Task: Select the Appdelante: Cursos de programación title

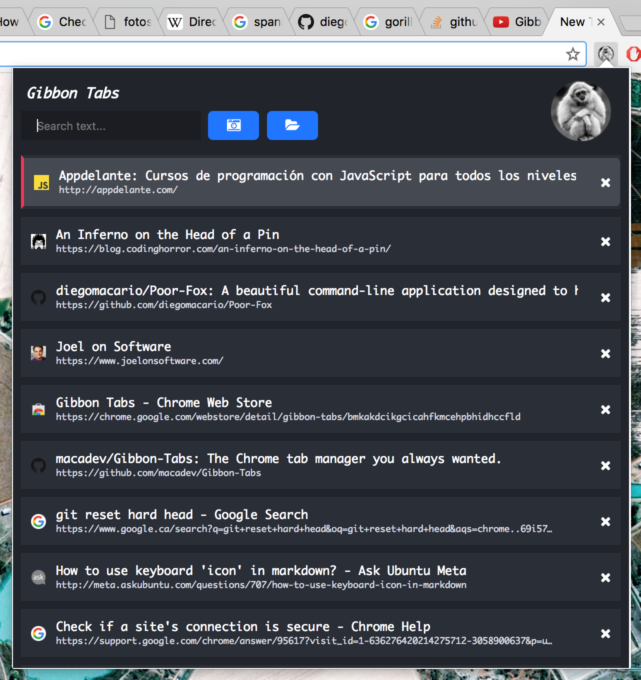Action: (x=317, y=175)
